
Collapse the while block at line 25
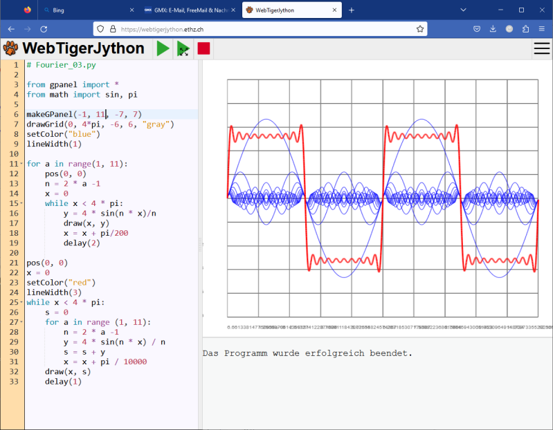click(x=22, y=302)
